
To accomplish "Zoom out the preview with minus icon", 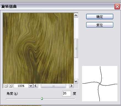I will tap(6, 86).
